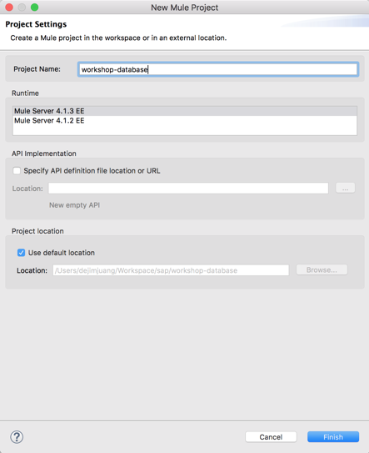The width and height of the screenshot is (369, 453).
Task: Click the help question mark icon
Action: point(17,437)
